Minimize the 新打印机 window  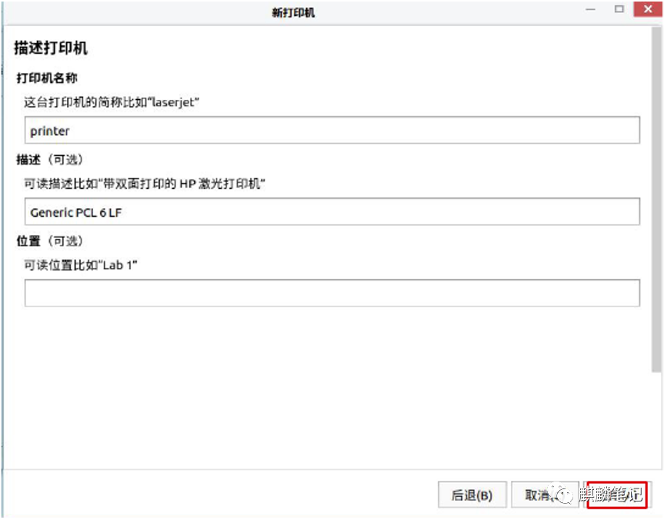click(590, 9)
